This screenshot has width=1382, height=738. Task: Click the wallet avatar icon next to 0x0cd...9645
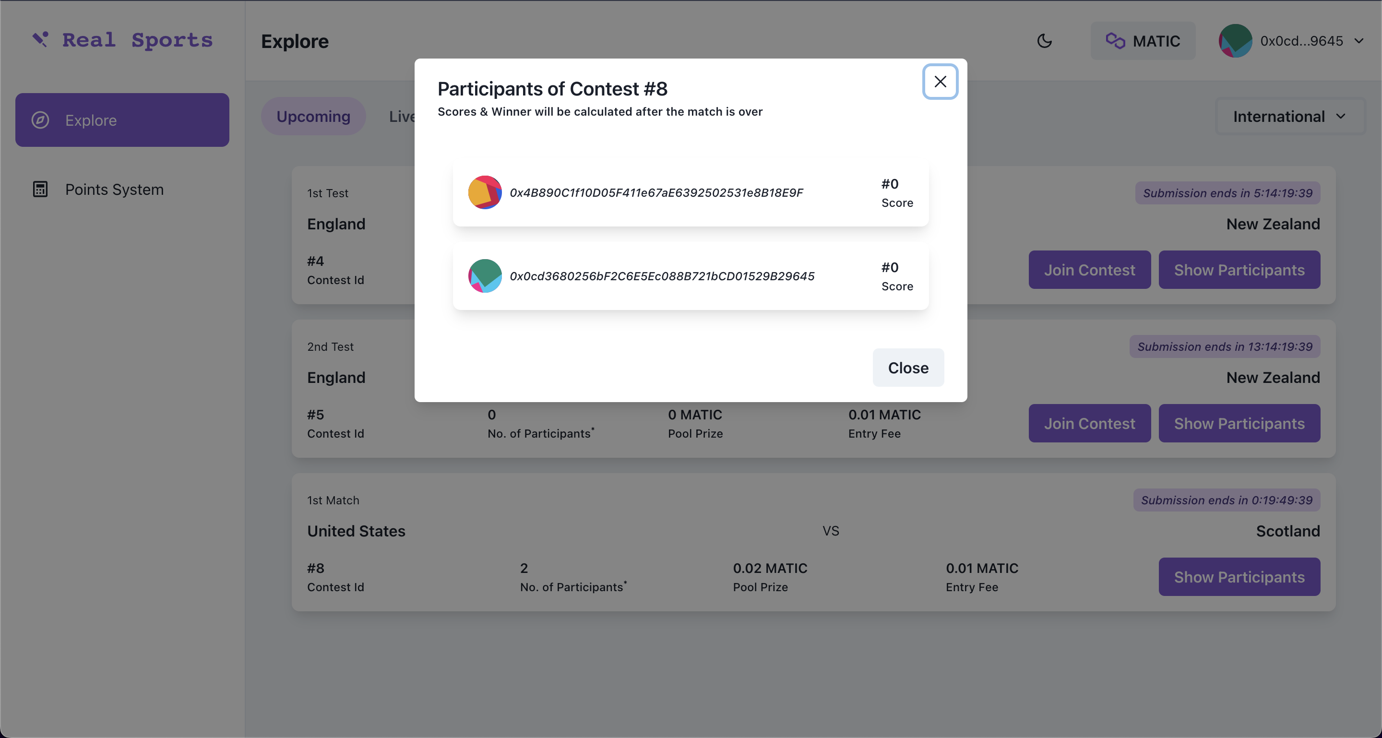click(1235, 41)
